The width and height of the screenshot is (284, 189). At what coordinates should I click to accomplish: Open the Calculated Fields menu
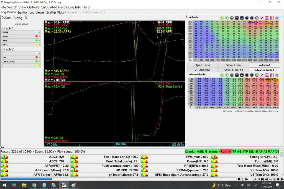[x=54, y=7]
